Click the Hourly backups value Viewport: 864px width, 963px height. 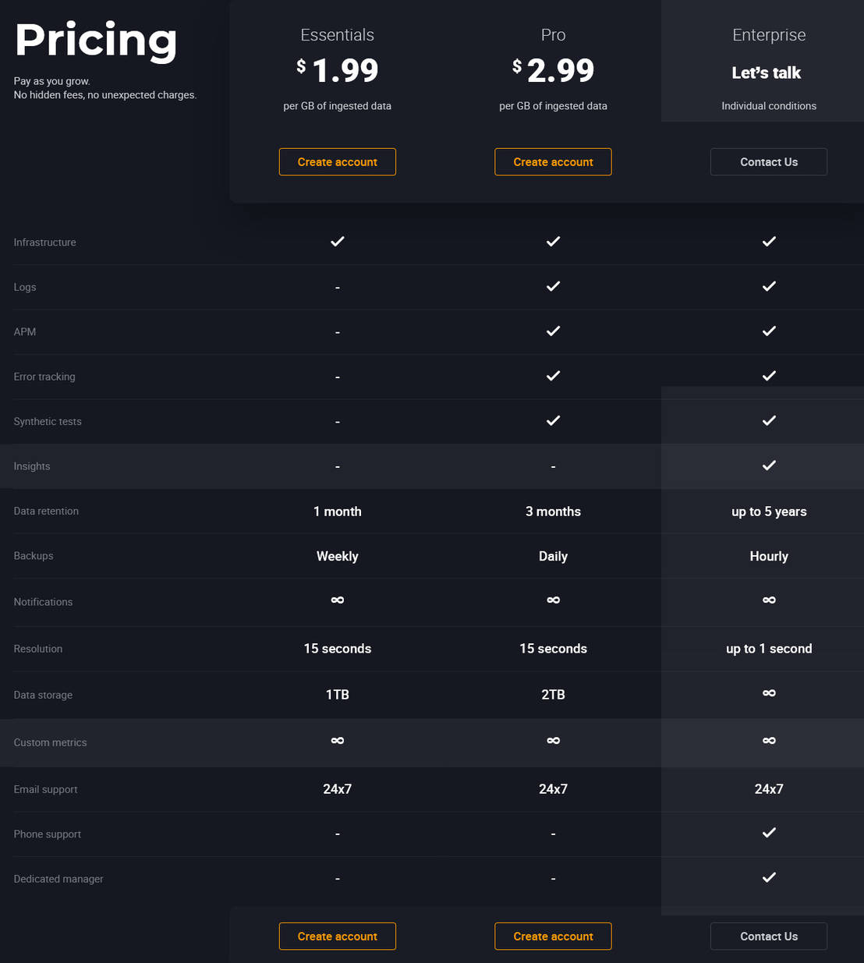(x=769, y=556)
